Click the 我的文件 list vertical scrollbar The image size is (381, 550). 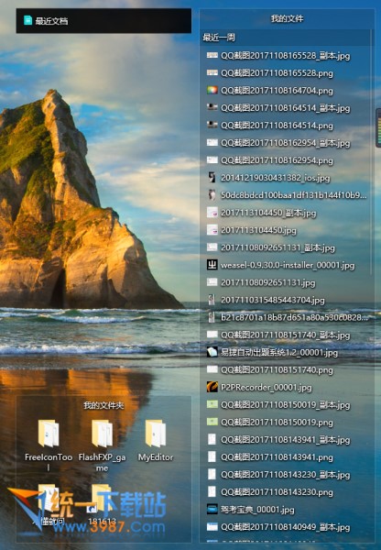(371, 151)
